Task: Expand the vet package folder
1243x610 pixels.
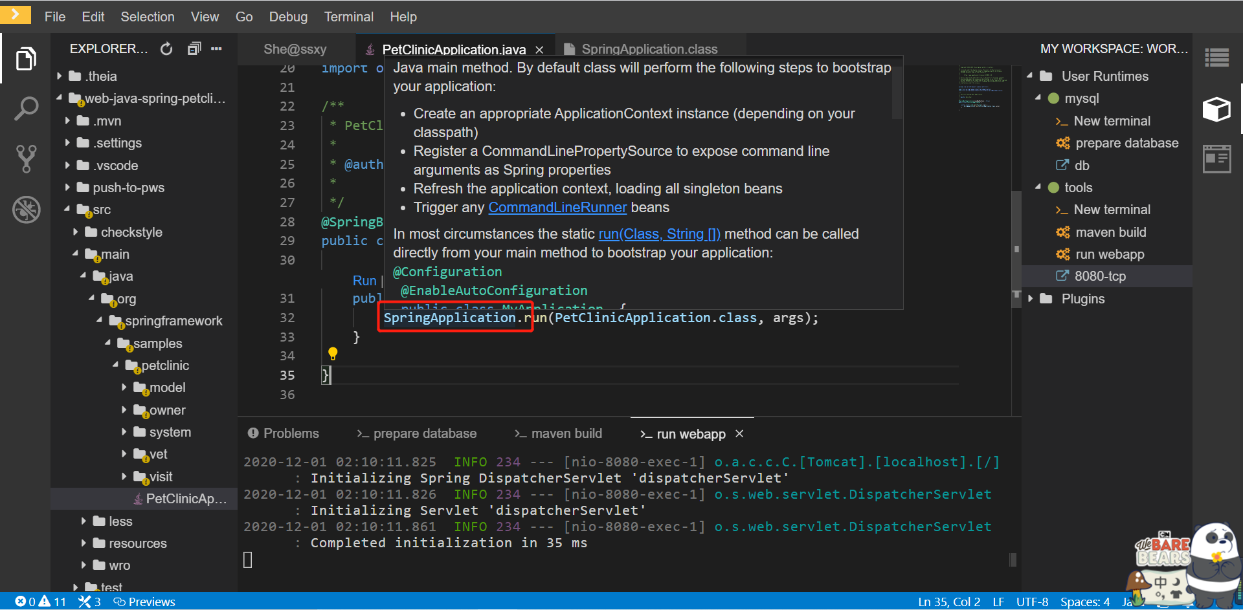Action: (x=124, y=454)
